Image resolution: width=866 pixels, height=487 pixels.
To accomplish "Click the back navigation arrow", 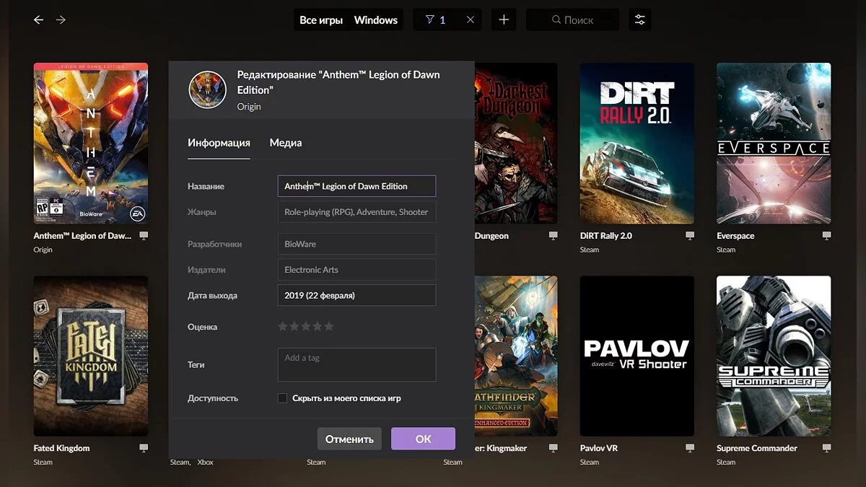I will point(38,20).
